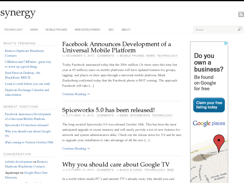The image size is (244, 183).
Task: Open the About menu item
Action: click(x=126, y=30)
